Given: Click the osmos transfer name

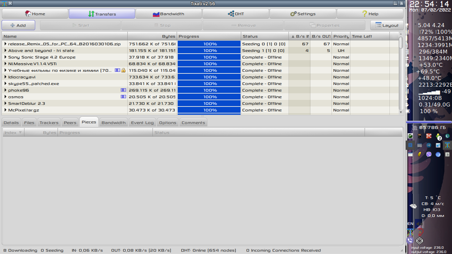Looking at the screenshot, I should pyautogui.click(x=16, y=97).
